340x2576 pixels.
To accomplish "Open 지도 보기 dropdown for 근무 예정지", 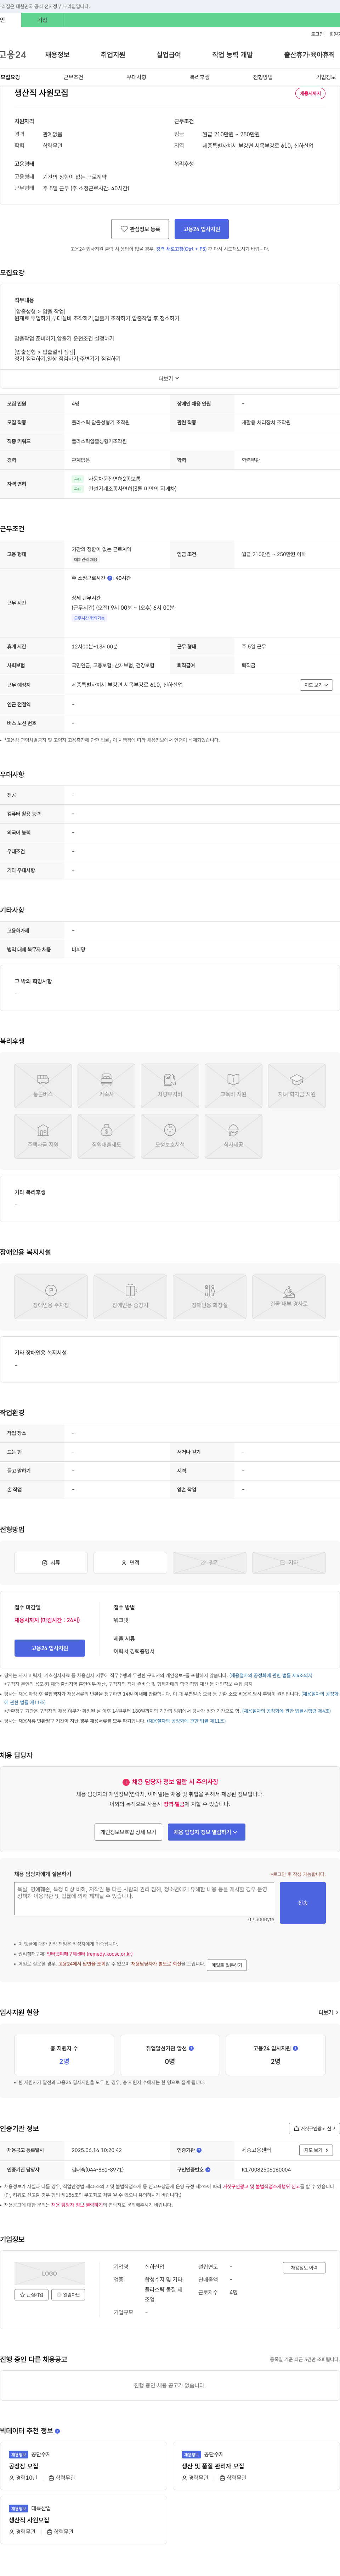I will 315,685.
